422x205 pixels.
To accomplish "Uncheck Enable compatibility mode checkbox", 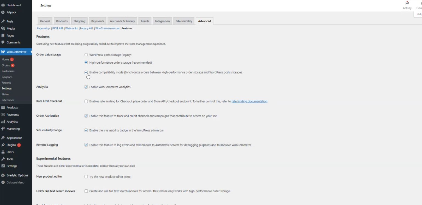I will point(86,72).
